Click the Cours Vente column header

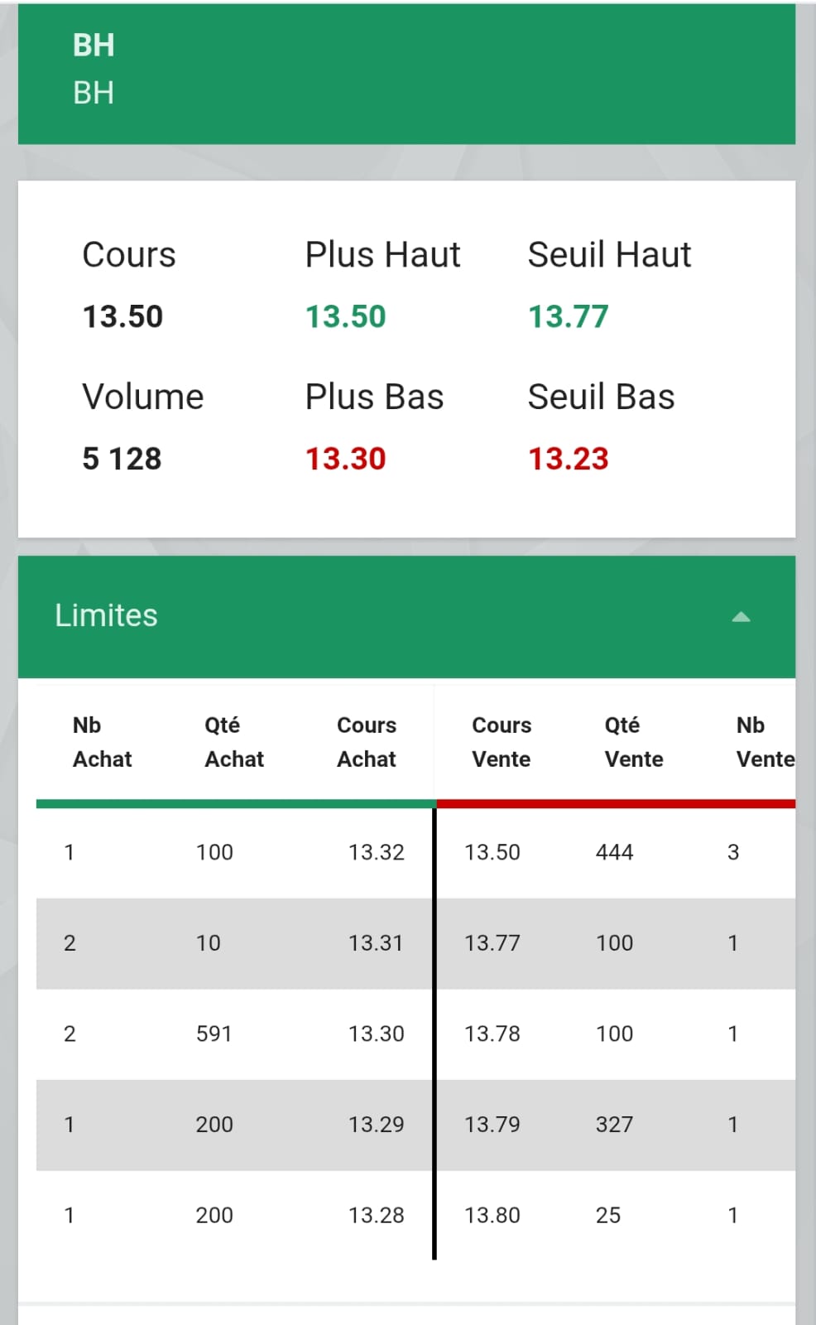tap(502, 742)
